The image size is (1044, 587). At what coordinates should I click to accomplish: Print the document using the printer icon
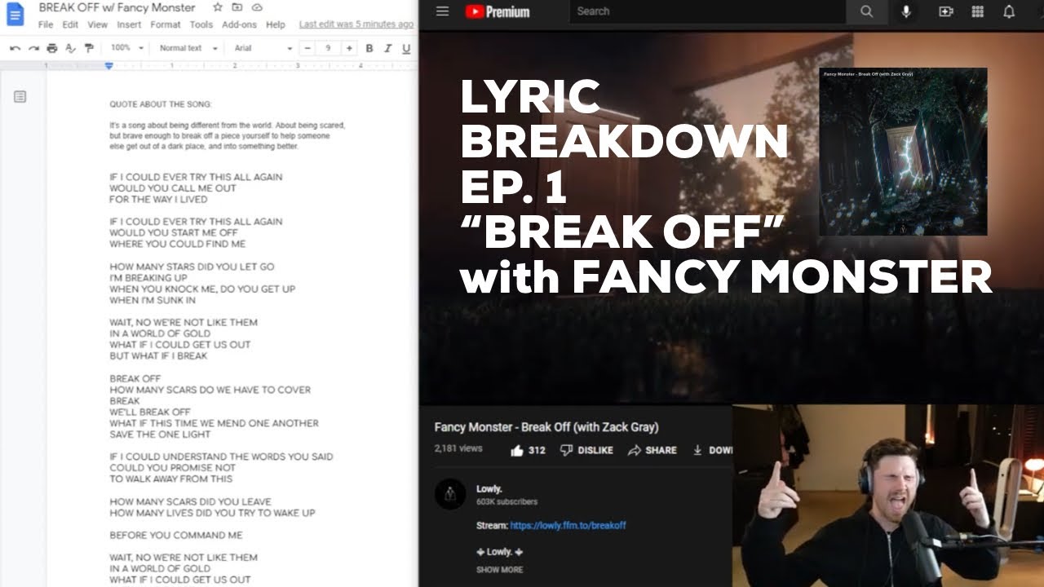click(x=52, y=49)
